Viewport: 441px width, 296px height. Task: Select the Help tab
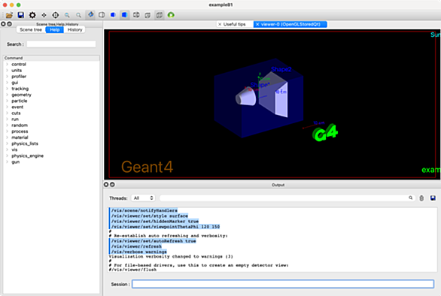pos(55,30)
